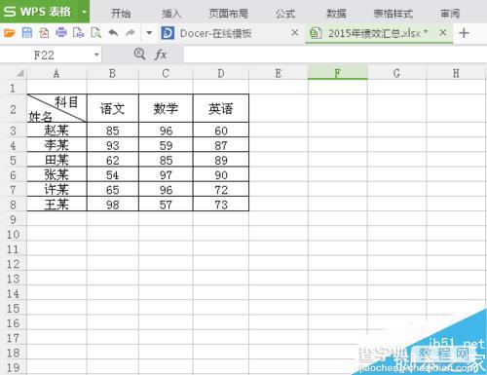Click 李某's 数学 score 59
The width and height of the screenshot is (487, 375).
[x=166, y=145]
